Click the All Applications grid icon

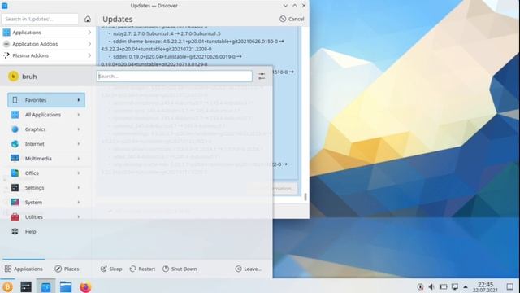pyautogui.click(x=15, y=115)
